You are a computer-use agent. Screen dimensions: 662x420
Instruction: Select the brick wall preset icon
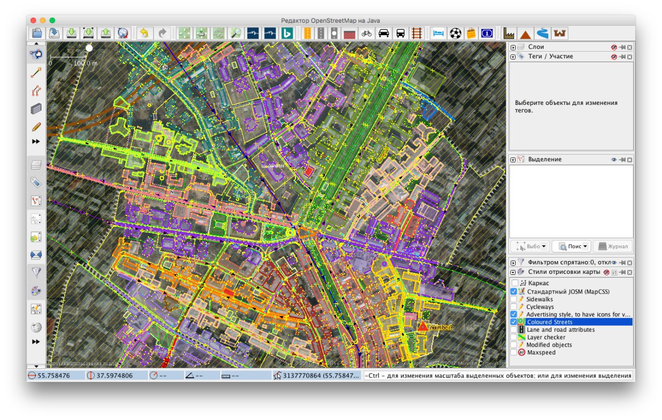click(x=350, y=33)
